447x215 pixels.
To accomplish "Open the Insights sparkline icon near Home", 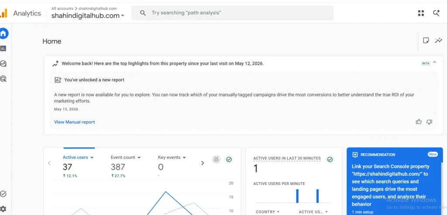I will 438,41.
